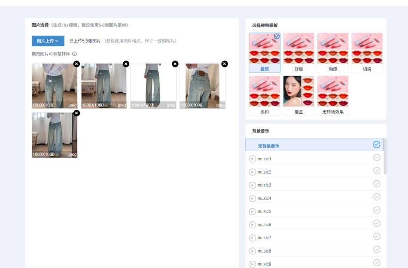The height and width of the screenshot is (268, 408).
Task: Choose the 切换 video template
Action: [x=367, y=53]
